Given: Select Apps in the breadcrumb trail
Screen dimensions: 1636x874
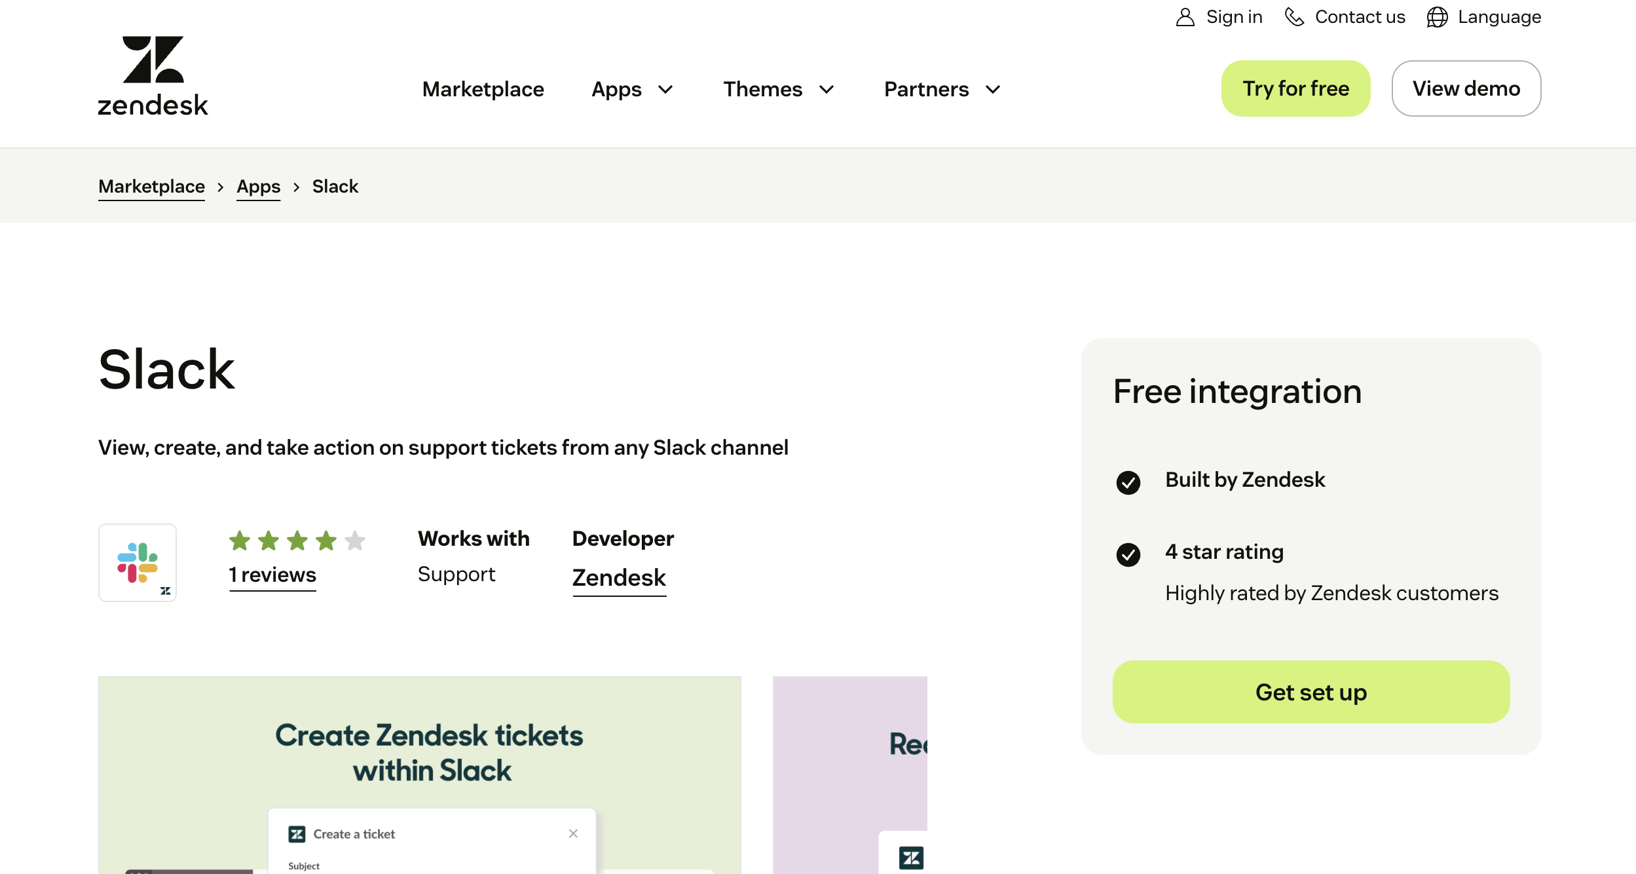Looking at the screenshot, I should click(x=258, y=186).
